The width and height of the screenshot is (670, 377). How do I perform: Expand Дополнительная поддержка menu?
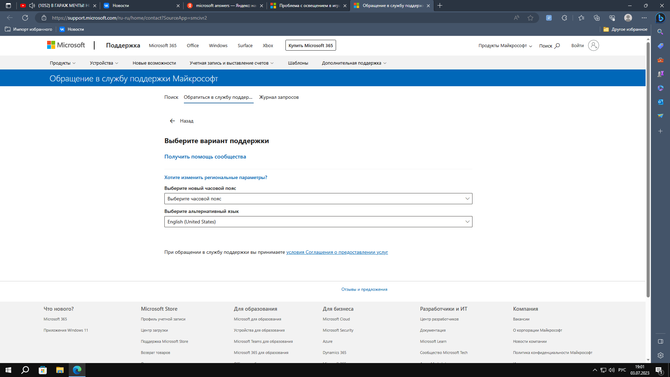coord(354,63)
